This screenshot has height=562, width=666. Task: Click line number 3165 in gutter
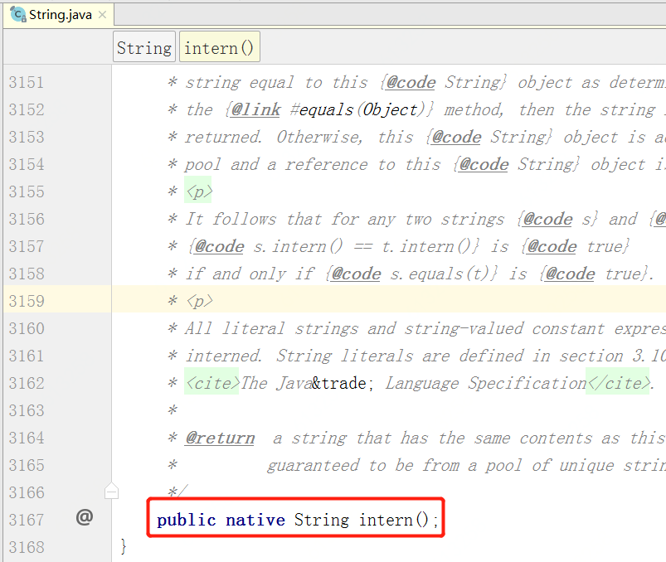[x=27, y=465]
